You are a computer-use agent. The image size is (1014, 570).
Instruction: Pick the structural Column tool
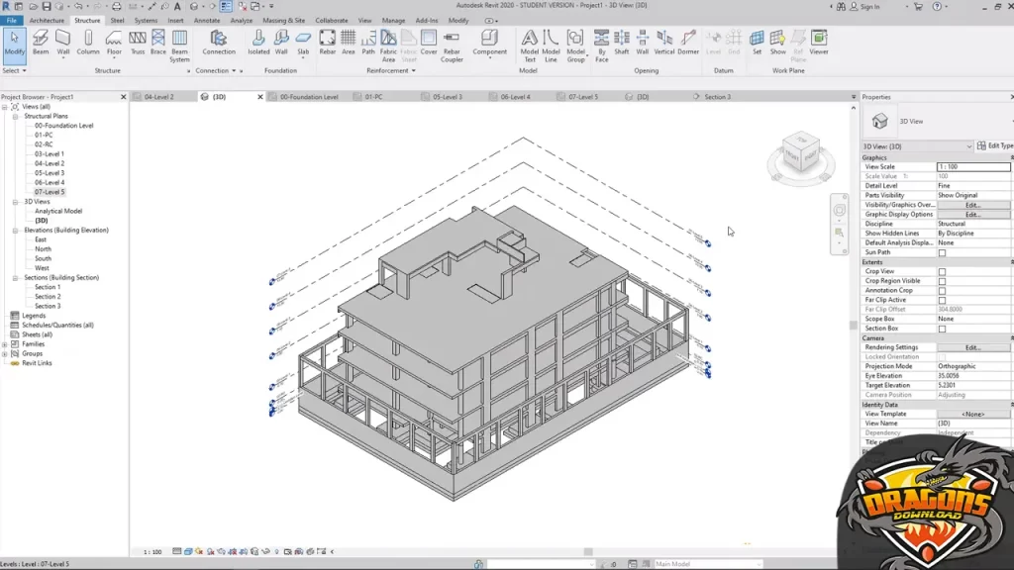pyautogui.click(x=88, y=43)
